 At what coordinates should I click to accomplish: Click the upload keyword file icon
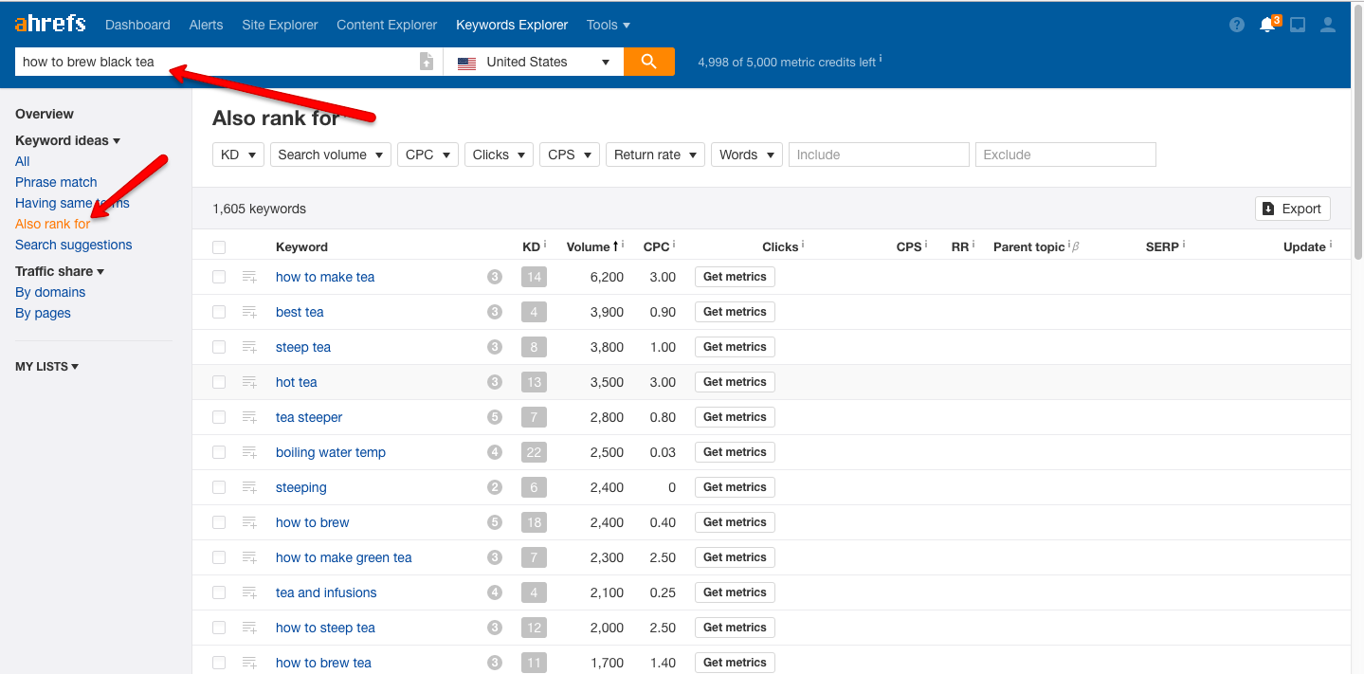pyautogui.click(x=427, y=62)
